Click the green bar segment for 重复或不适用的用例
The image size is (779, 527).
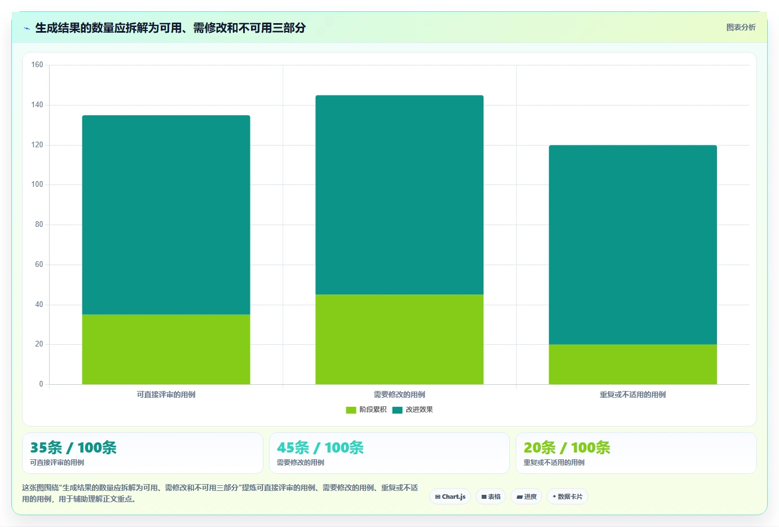click(633, 364)
